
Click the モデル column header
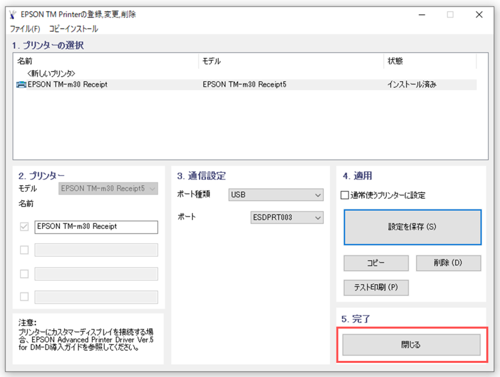click(x=291, y=61)
